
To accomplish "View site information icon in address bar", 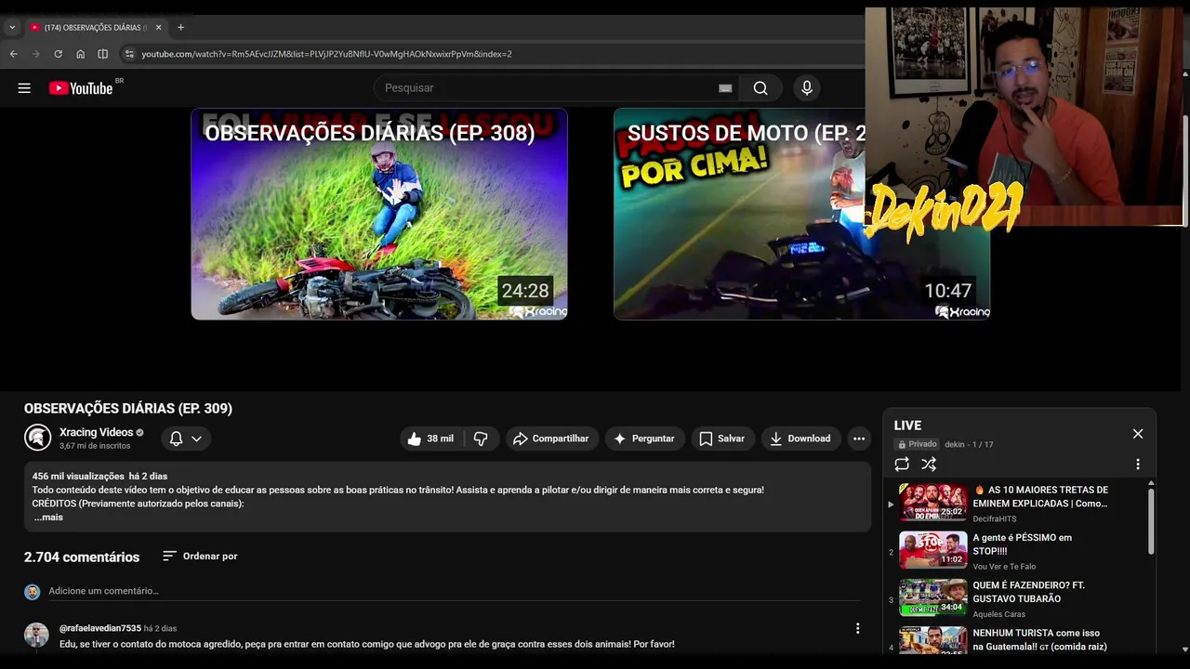I will [129, 54].
